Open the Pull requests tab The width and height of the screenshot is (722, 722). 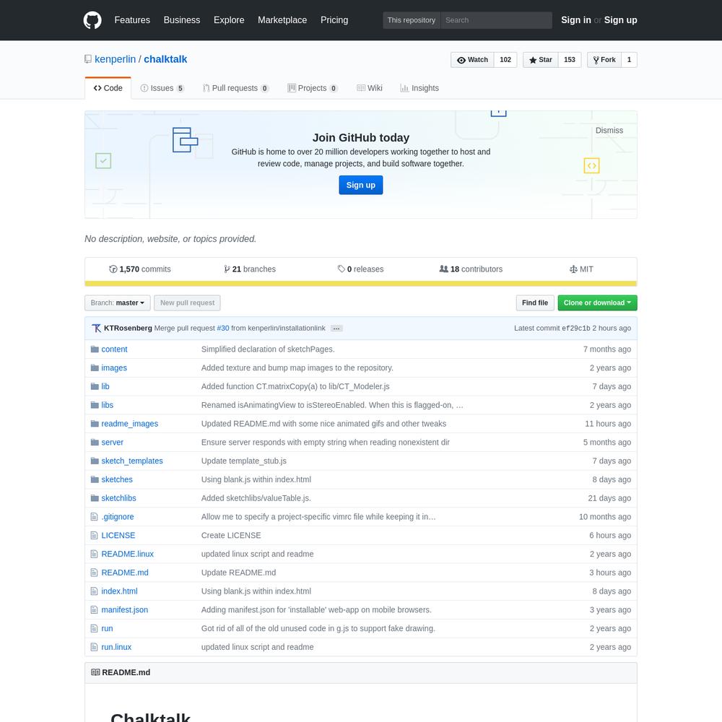click(x=236, y=88)
